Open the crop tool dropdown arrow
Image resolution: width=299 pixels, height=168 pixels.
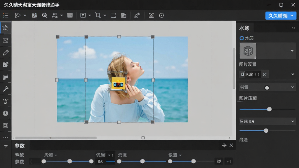click(x=105, y=15)
